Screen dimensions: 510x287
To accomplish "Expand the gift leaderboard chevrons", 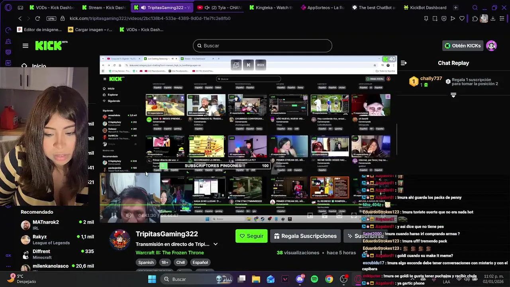I will point(453,95).
